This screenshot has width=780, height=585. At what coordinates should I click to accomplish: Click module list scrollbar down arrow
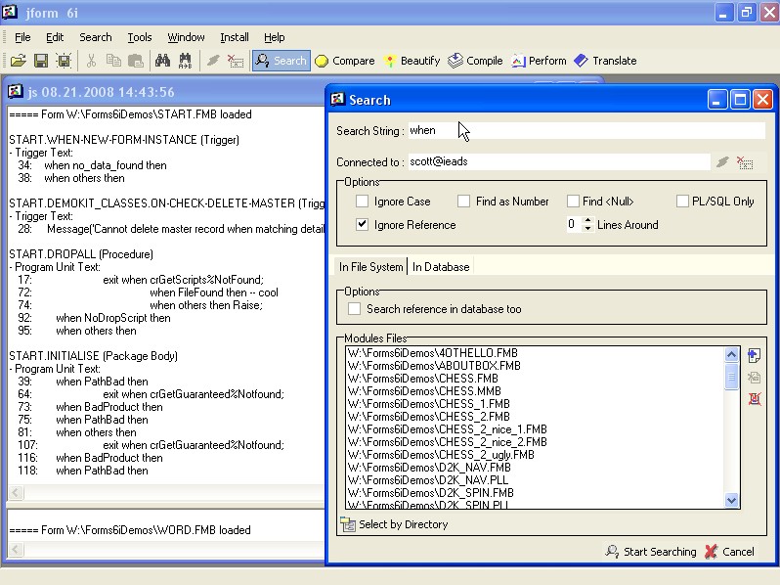tap(731, 500)
